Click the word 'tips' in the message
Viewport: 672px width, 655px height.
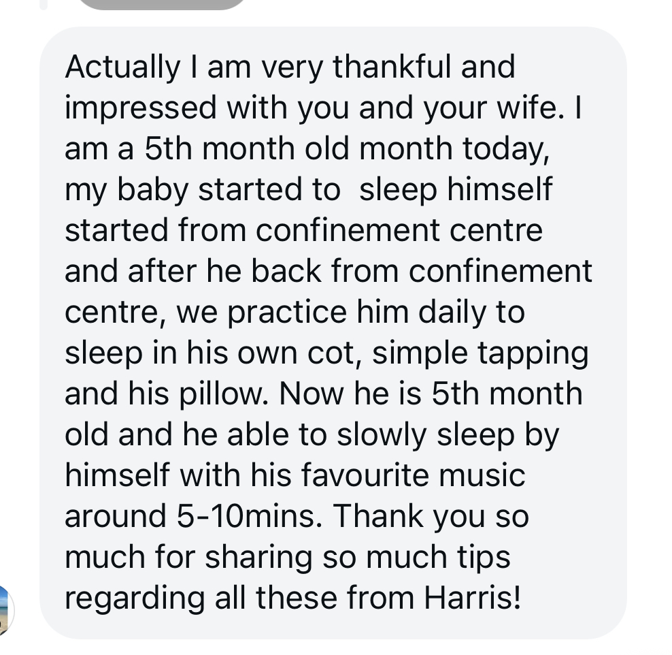click(484, 558)
